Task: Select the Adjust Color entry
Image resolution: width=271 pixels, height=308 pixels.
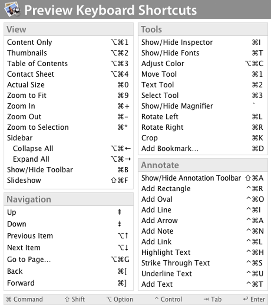Action: pyautogui.click(x=163, y=63)
